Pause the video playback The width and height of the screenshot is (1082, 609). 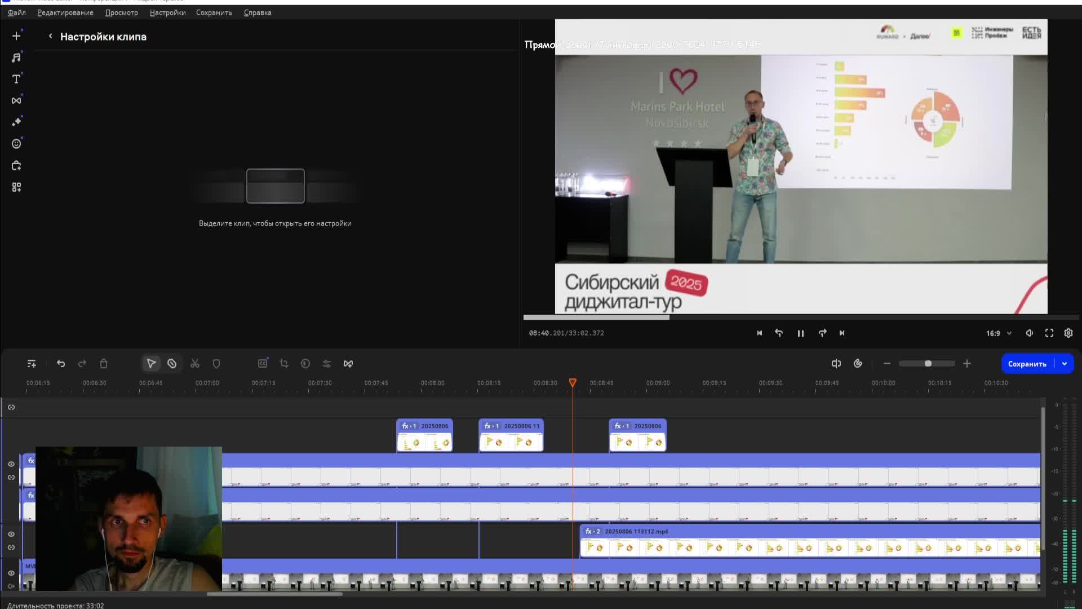[800, 333]
